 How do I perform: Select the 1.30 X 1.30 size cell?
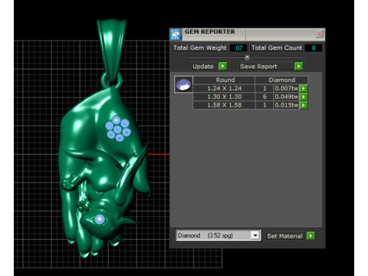[224, 97]
